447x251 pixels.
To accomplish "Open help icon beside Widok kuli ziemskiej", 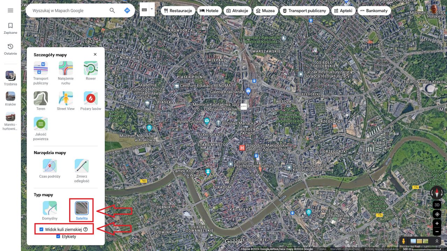I will coord(86,229).
